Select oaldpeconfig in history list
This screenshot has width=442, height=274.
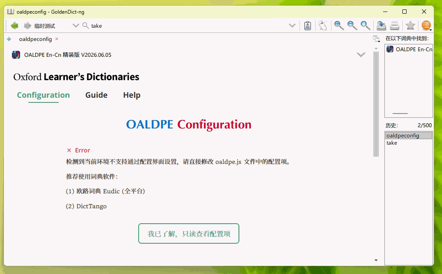coord(409,136)
